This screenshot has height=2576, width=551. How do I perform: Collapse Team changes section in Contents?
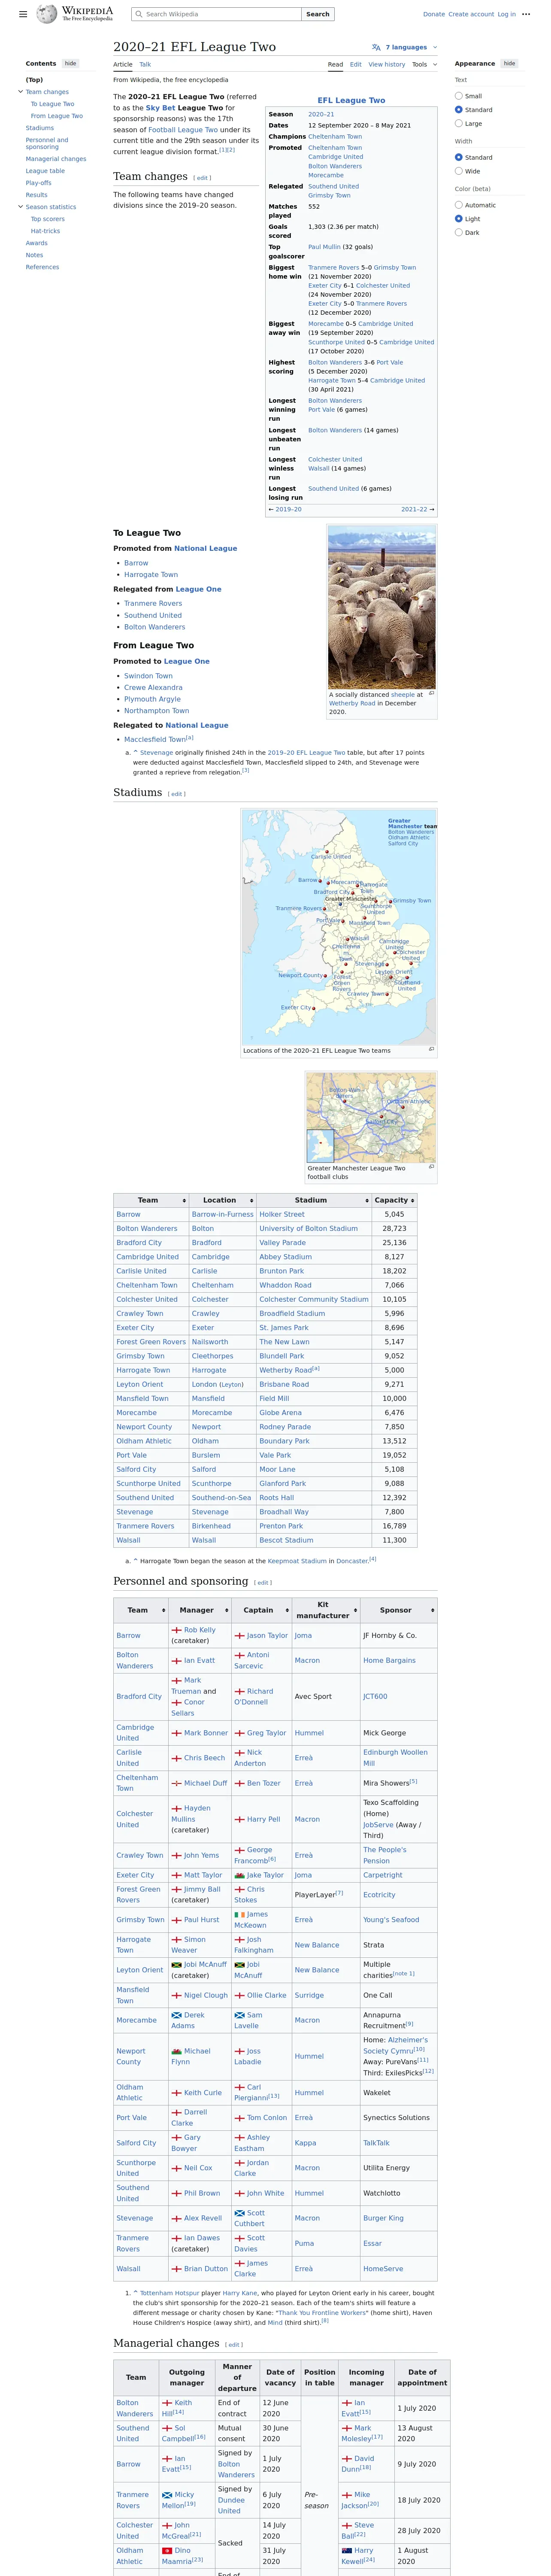21,92
